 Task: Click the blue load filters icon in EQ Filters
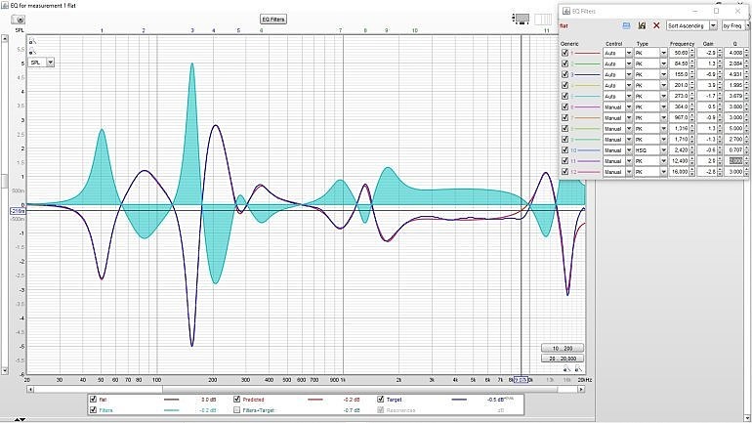click(x=626, y=25)
